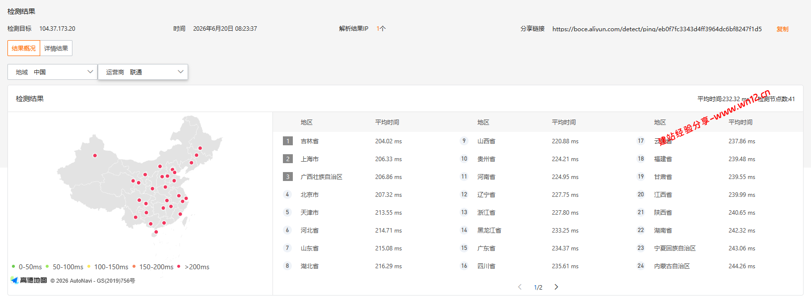Click the 244.26 ms value
Viewport: 811px width, 300px height.
tap(742, 266)
